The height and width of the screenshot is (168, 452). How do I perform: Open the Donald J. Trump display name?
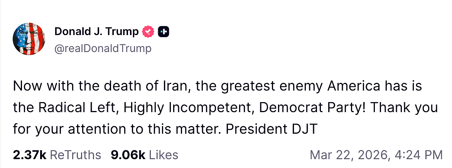point(96,32)
